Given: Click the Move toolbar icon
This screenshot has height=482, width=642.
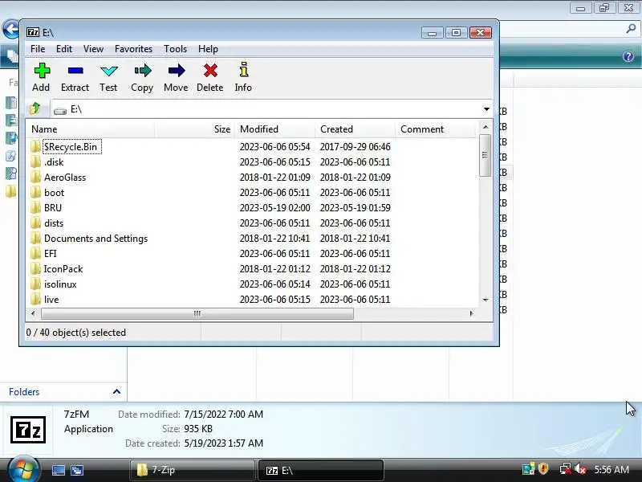Looking at the screenshot, I should (176, 71).
